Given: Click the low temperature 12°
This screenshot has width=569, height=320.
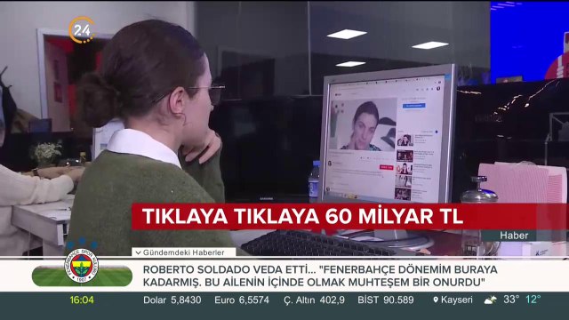Looking at the screenshot, I should click(533, 300).
